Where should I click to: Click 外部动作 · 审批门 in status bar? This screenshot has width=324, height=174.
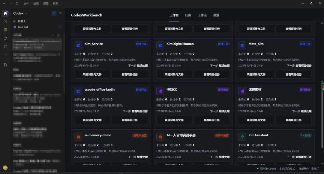[309, 169]
